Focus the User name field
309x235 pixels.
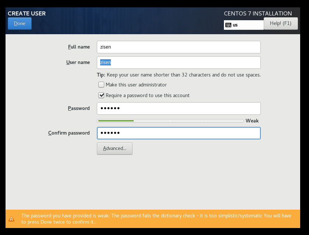(179, 63)
